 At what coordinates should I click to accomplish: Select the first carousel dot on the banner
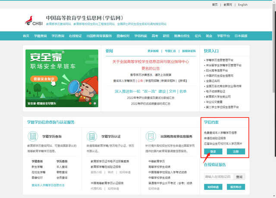pos(90,103)
